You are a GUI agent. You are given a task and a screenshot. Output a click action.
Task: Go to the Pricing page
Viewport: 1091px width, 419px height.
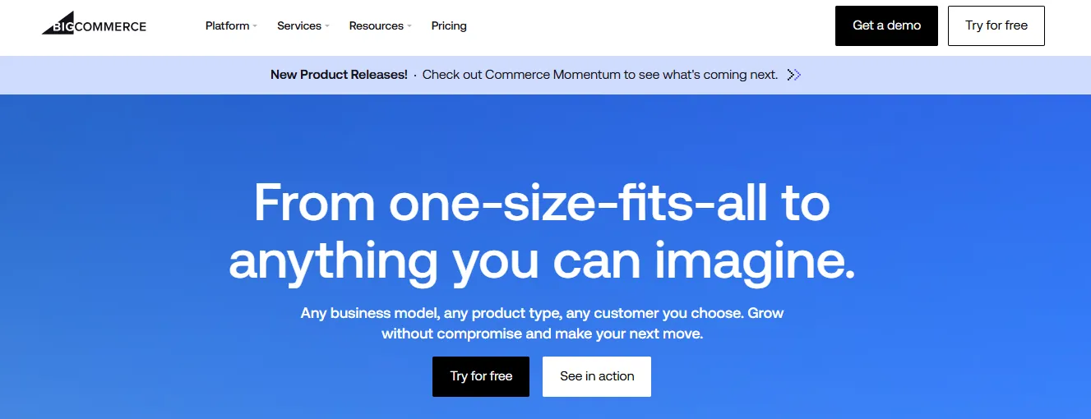pos(449,25)
